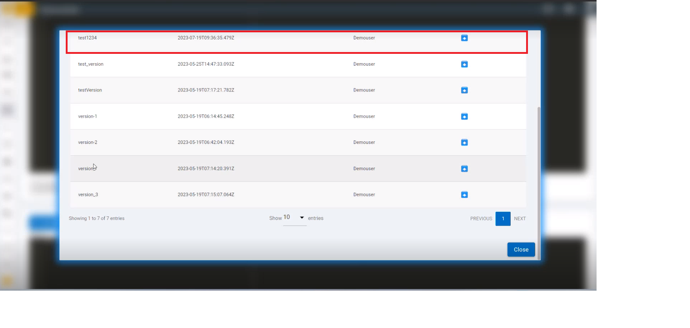Screen dimensions: 690x328
Task: Click the restore icon for test1234
Action: (464, 38)
